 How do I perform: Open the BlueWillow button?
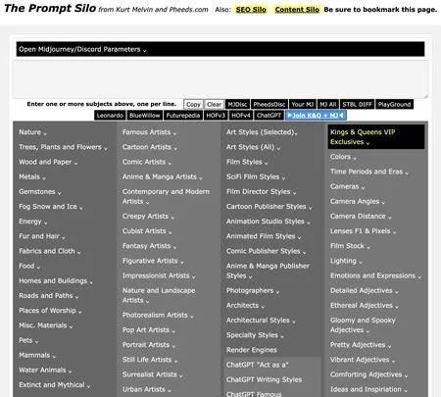145,116
